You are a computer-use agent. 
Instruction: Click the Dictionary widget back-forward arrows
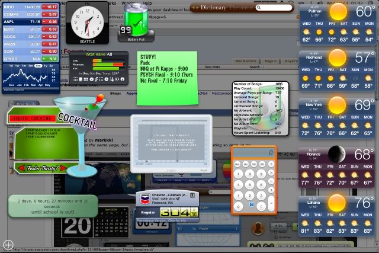(195, 8)
